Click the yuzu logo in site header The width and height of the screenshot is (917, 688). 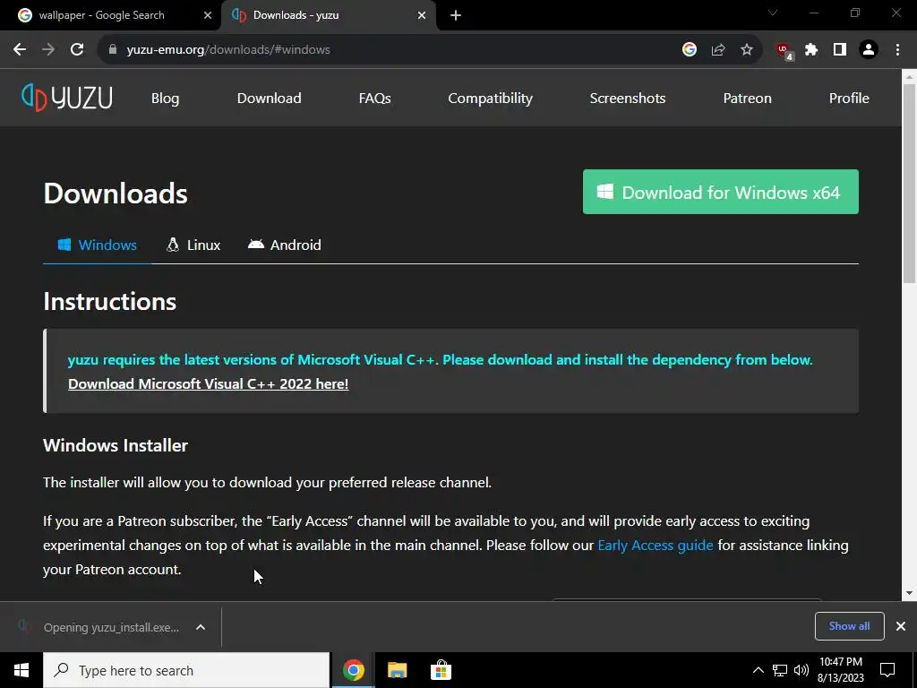click(x=66, y=98)
